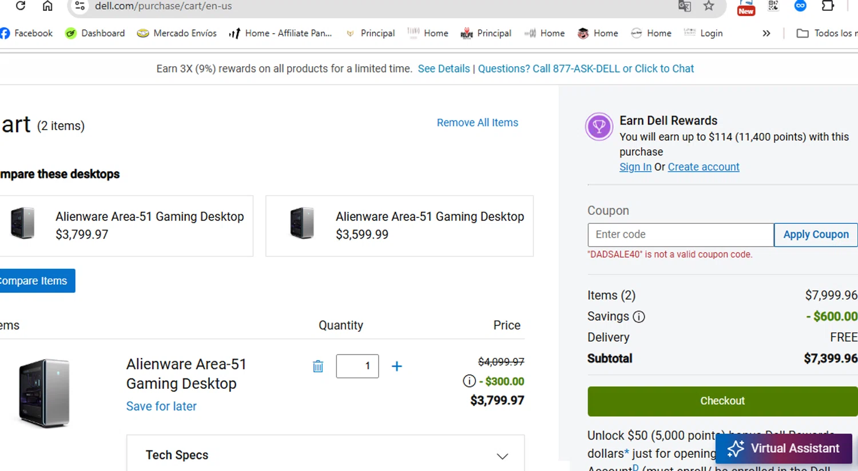Open the Extensions puzzle icon

click(828, 6)
